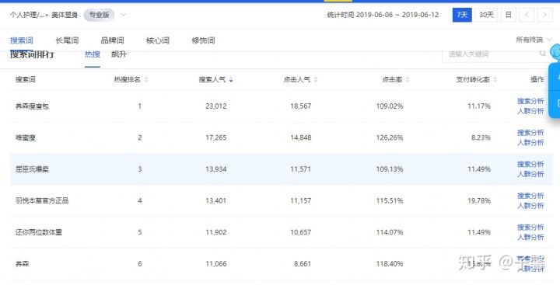Select the 热搜 ranking tab
Screen dimensions: 560x285
[x=93, y=54]
